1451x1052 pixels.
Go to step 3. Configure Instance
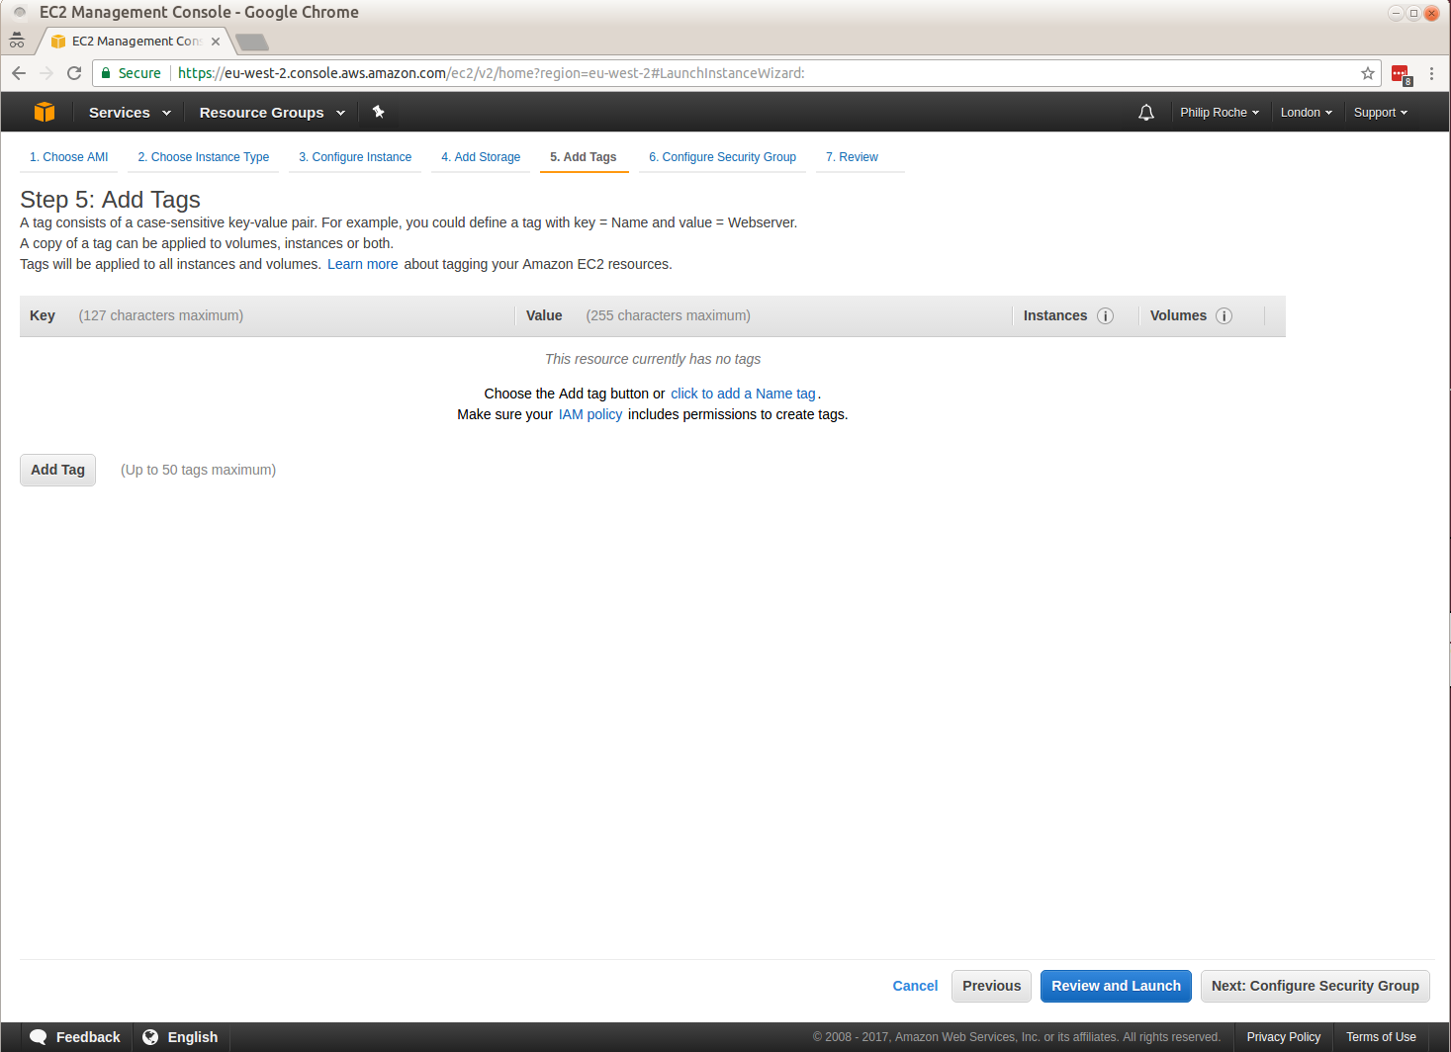[355, 157]
